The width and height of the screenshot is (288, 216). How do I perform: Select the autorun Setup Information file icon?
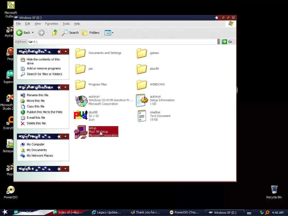pos(142,100)
